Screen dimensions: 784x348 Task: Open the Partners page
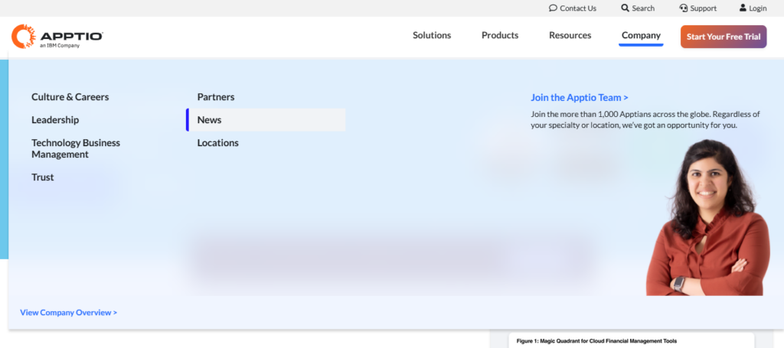point(215,97)
